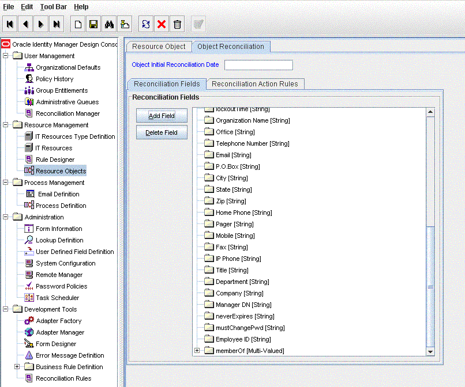Select Adapter Factory in the tree
Image resolution: width=465 pixels, height=387 pixels.
(x=58, y=321)
